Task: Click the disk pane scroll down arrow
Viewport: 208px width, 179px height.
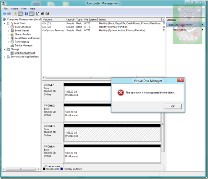Action: [163, 165]
